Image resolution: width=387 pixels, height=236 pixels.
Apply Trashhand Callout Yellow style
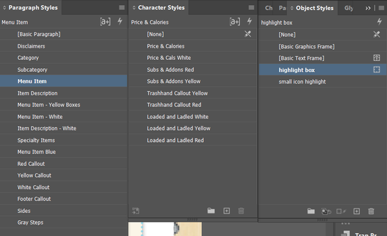coord(193,93)
